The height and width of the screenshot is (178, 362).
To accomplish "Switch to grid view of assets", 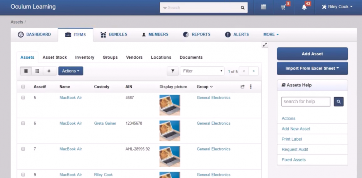I will (x=37, y=71).
